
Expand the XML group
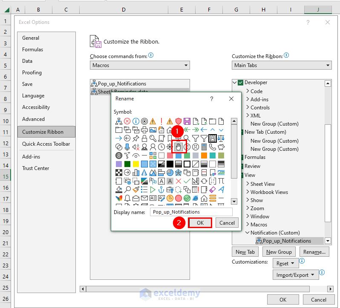pyautogui.click(x=248, y=115)
